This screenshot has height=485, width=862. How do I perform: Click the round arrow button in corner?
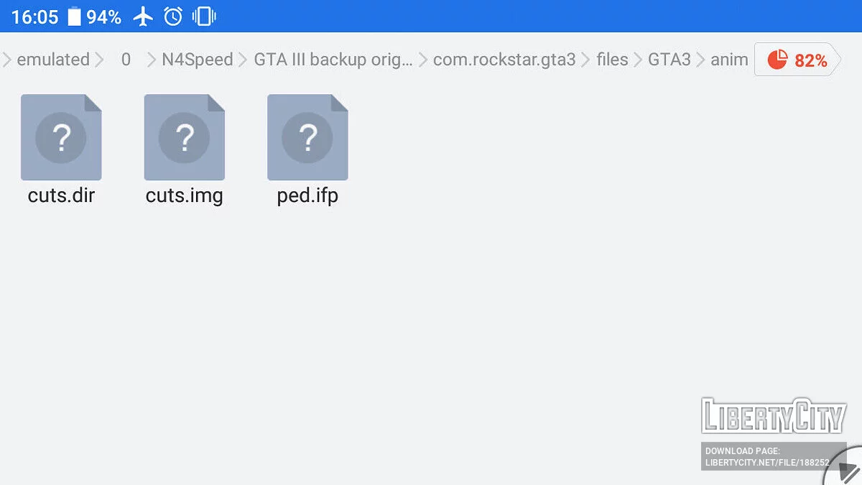coord(845,469)
